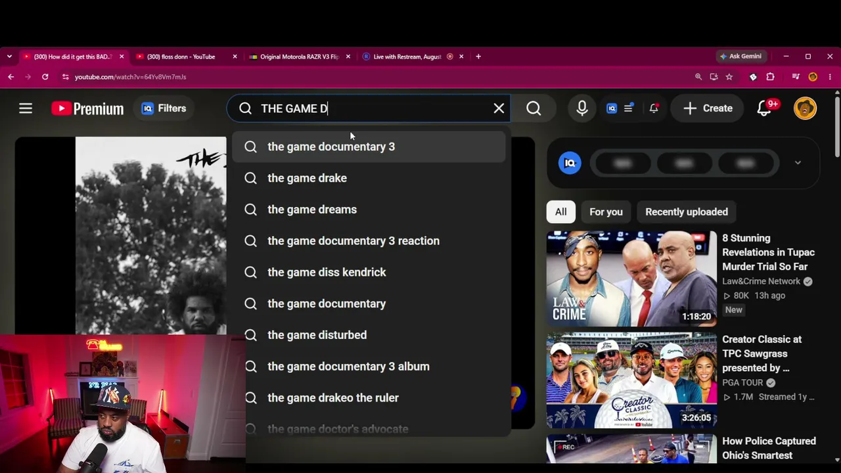This screenshot has height=473, width=841.
Task: Open 'How Police Captured Ohio's Smartest' video
Action: tap(769, 448)
